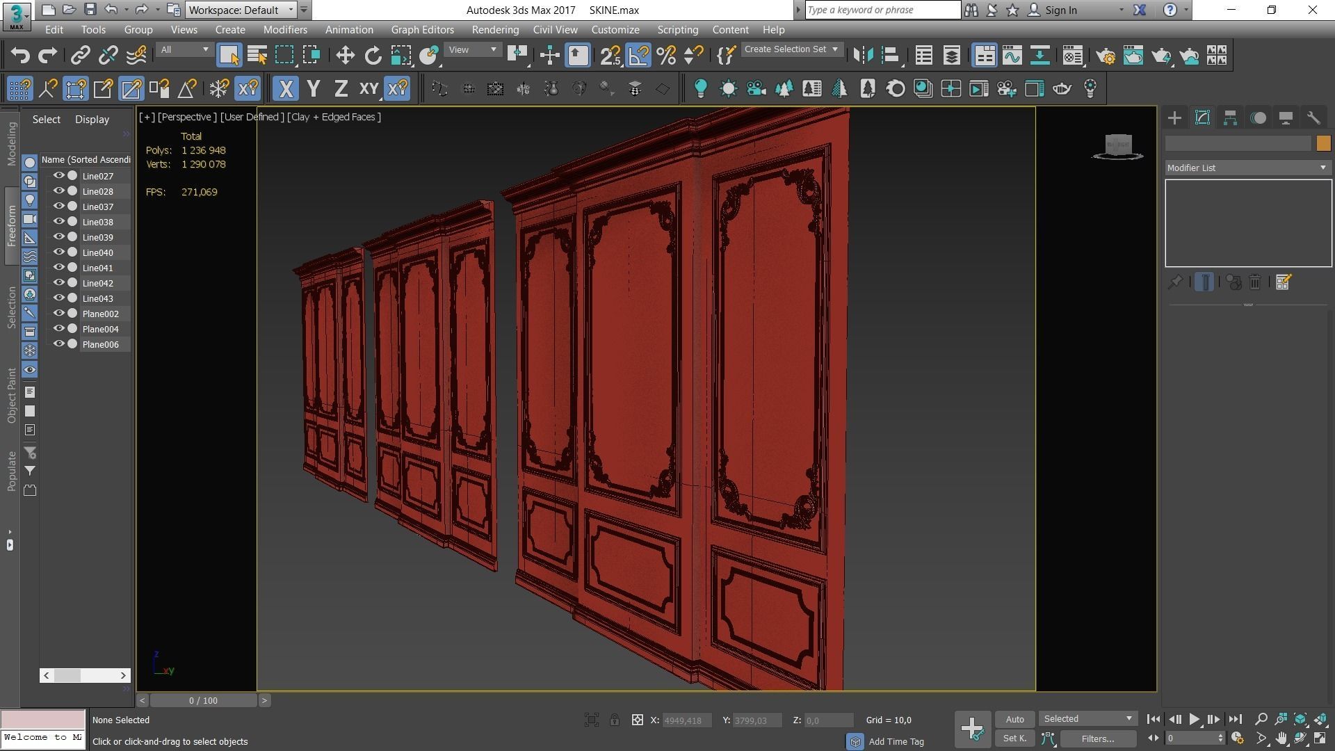Restrict to XY plane constraint
Image resolution: width=1335 pixels, height=751 pixels.
point(369,88)
